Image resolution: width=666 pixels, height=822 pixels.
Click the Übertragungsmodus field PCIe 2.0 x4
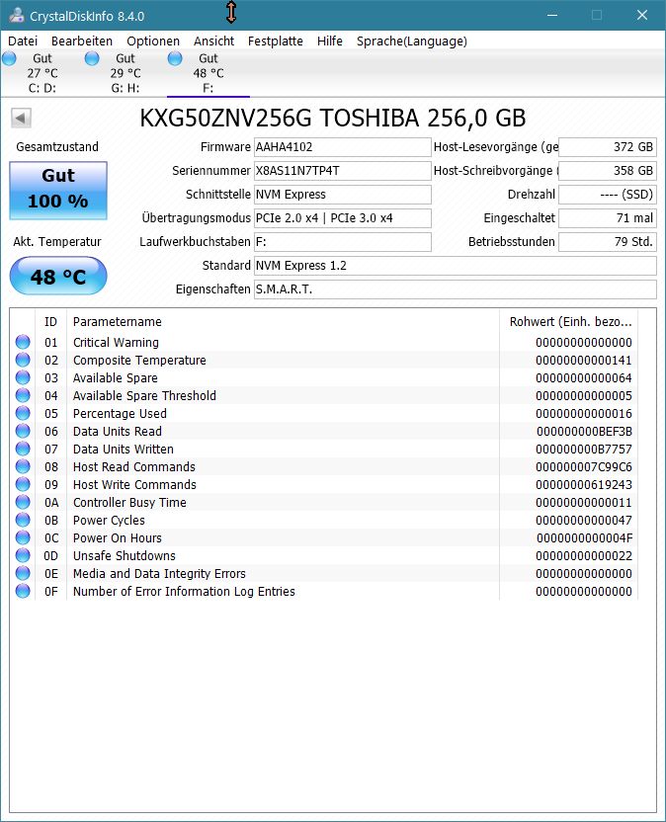(343, 218)
